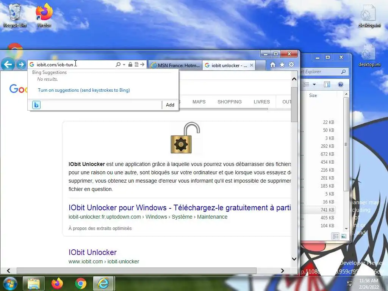The image size is (388, 291).
Task: Open the SHOPPING search tab
Action: tap(229, 102)
